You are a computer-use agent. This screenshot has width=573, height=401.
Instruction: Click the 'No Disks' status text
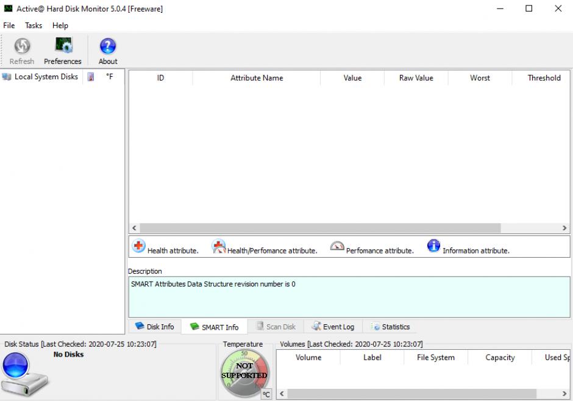pyautogui.click(x=68, y=354)
